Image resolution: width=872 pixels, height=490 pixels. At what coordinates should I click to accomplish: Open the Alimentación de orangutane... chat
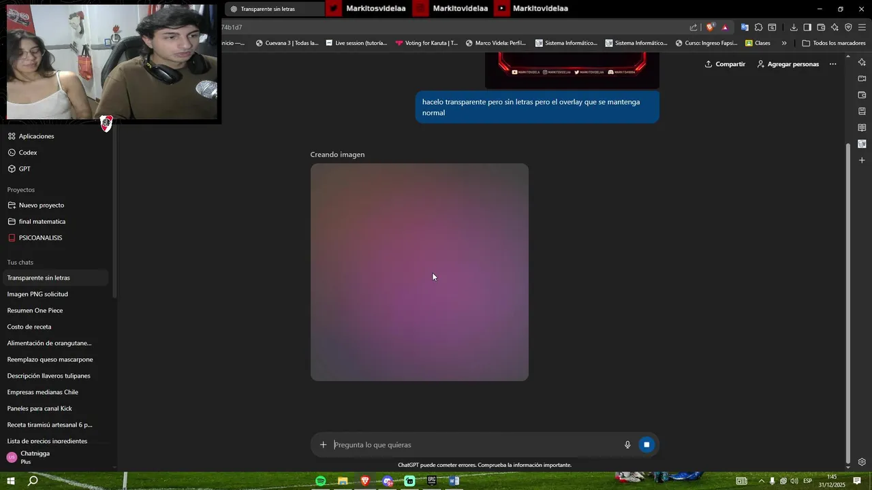coord(56,343)
